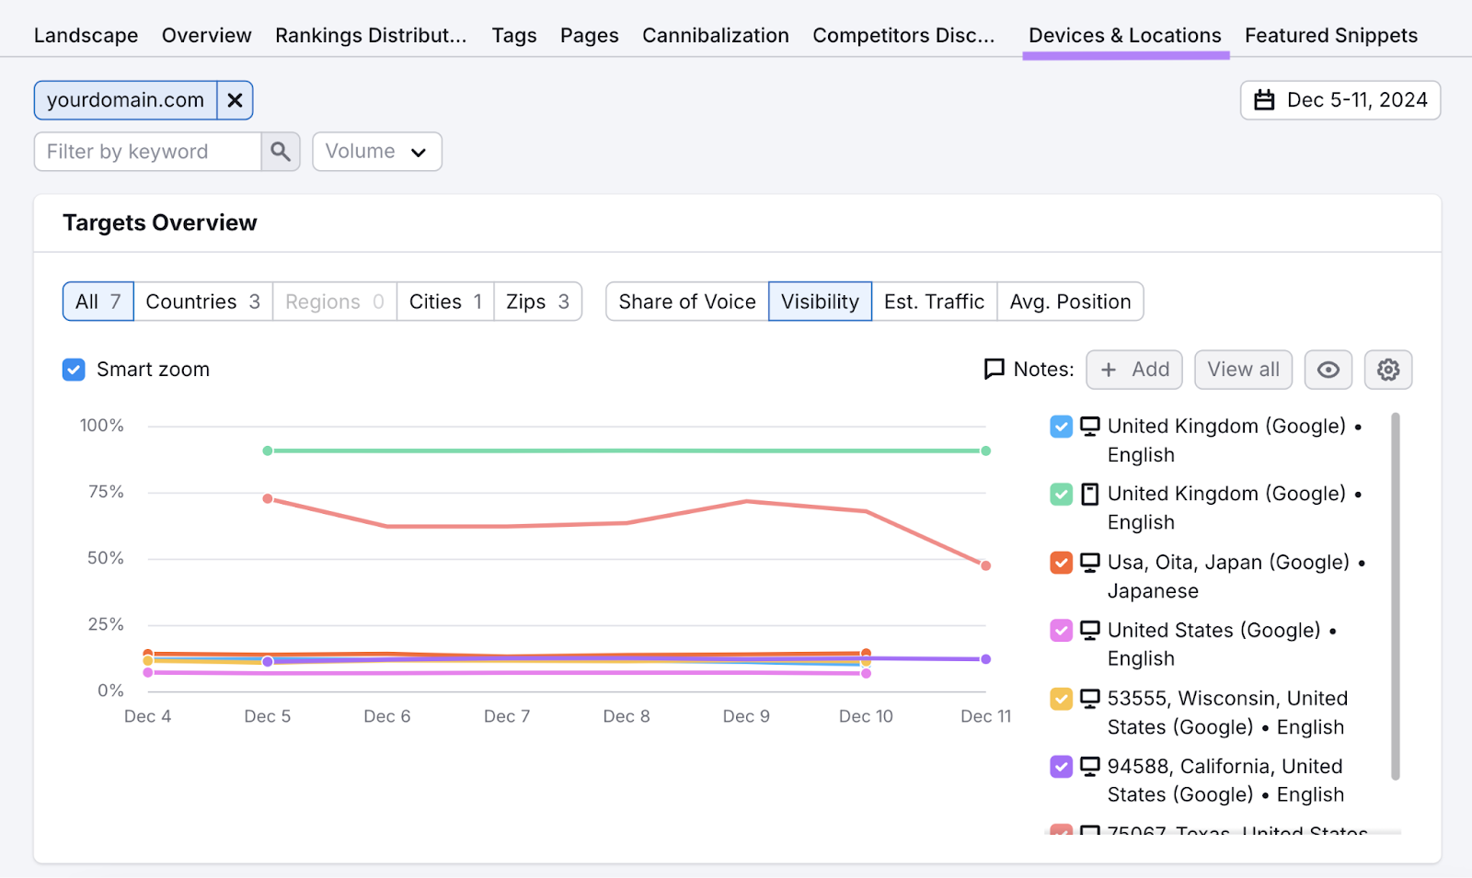Click the plus icon on the Add button
Viewport: 1472px width, 878px height.
(1110, 369)
